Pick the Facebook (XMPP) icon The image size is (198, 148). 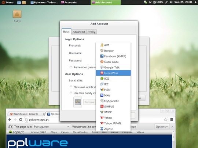pos(102,56)
